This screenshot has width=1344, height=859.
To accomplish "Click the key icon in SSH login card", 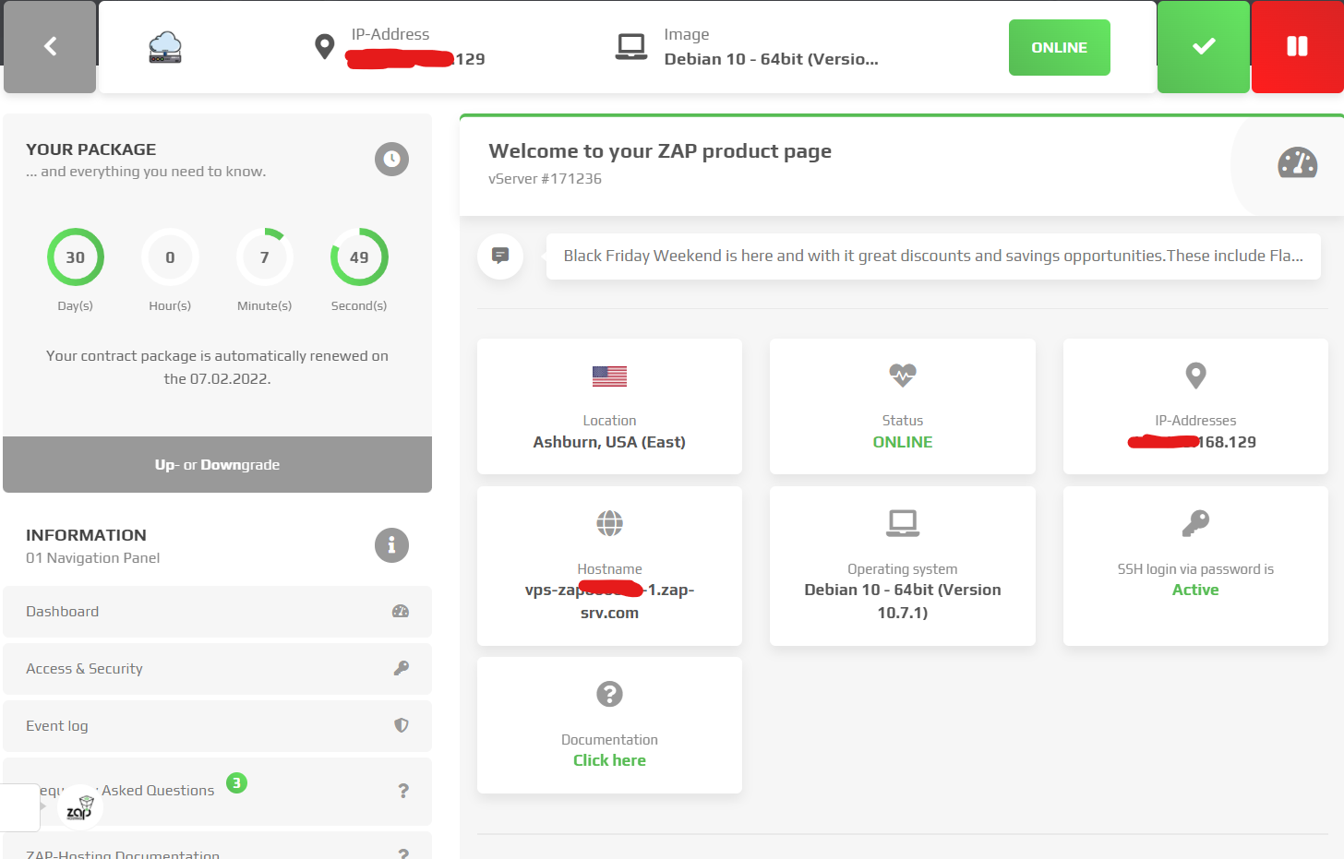I will (x=1195, y=523).
